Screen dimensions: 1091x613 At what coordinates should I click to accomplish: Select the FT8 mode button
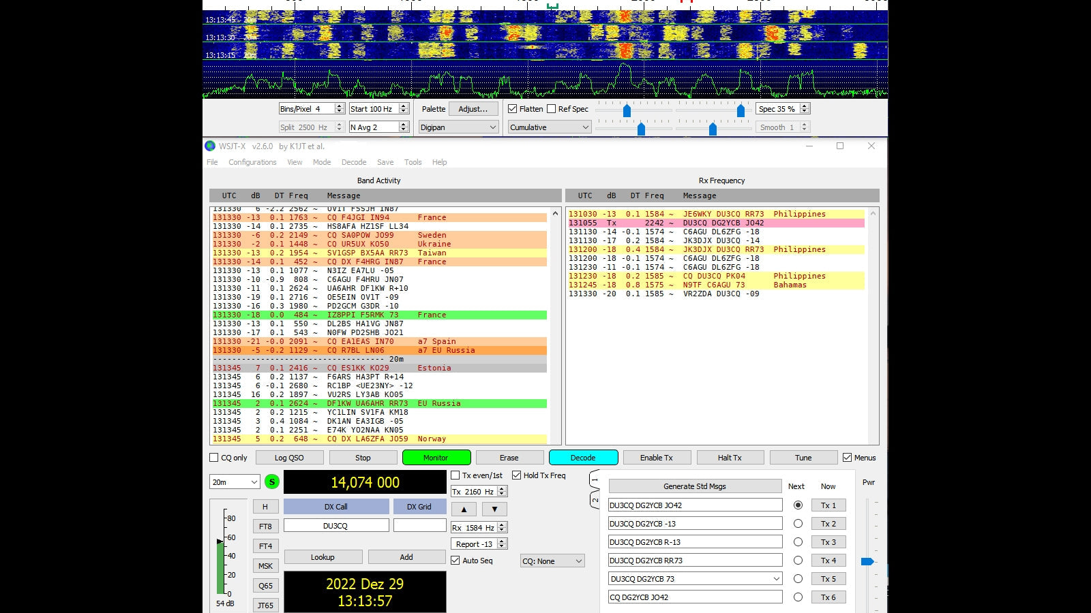coord(265,526)
